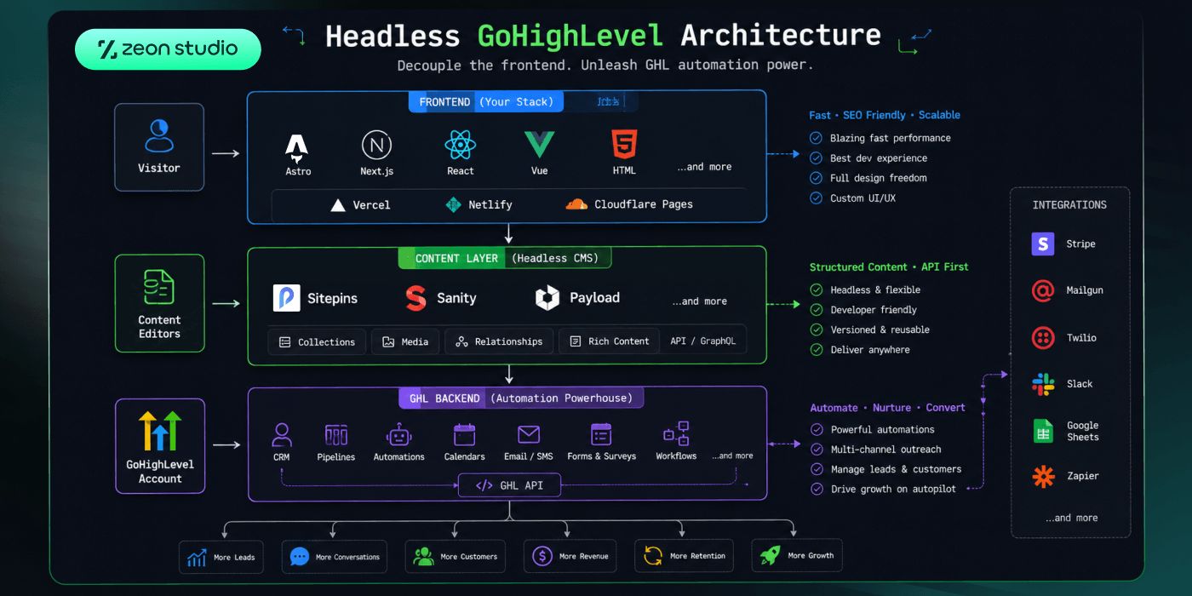
Task: Click the Automate • Nurture • Convert heading
Action: pos(887,408)
